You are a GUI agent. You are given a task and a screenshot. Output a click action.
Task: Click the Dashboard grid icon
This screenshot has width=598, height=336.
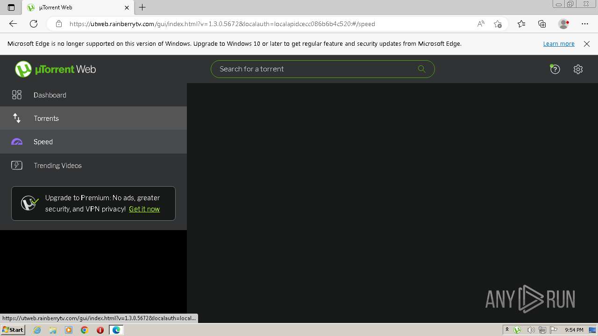17,95
